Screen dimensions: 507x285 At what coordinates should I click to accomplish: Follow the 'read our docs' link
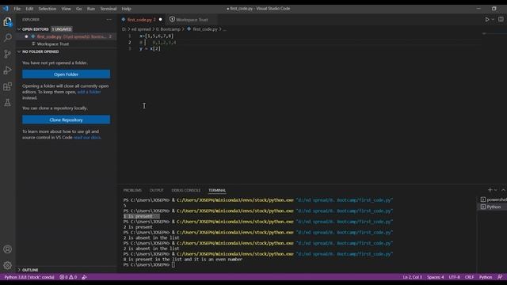(x=86, y=138)
